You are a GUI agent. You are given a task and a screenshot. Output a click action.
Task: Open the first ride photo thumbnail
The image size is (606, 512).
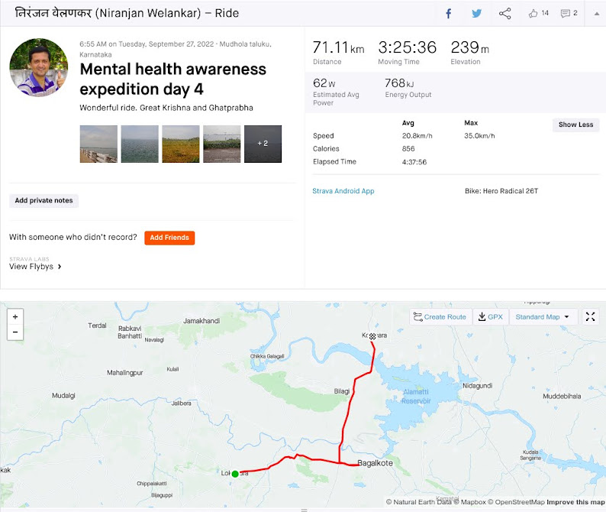(x=98, y=144)
